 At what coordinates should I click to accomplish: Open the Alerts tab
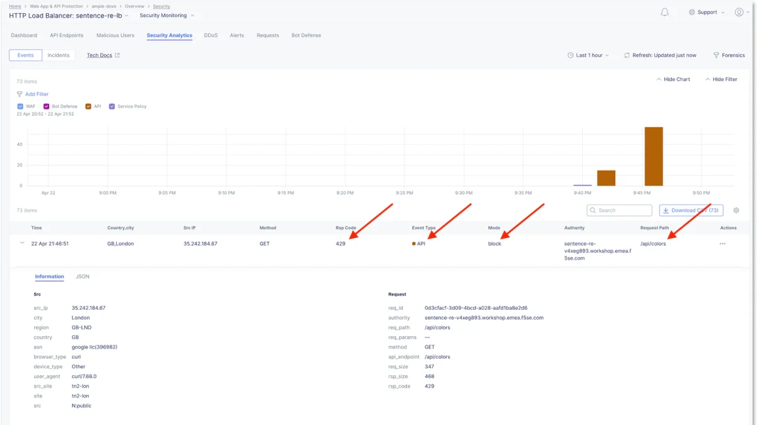[237, 35]
